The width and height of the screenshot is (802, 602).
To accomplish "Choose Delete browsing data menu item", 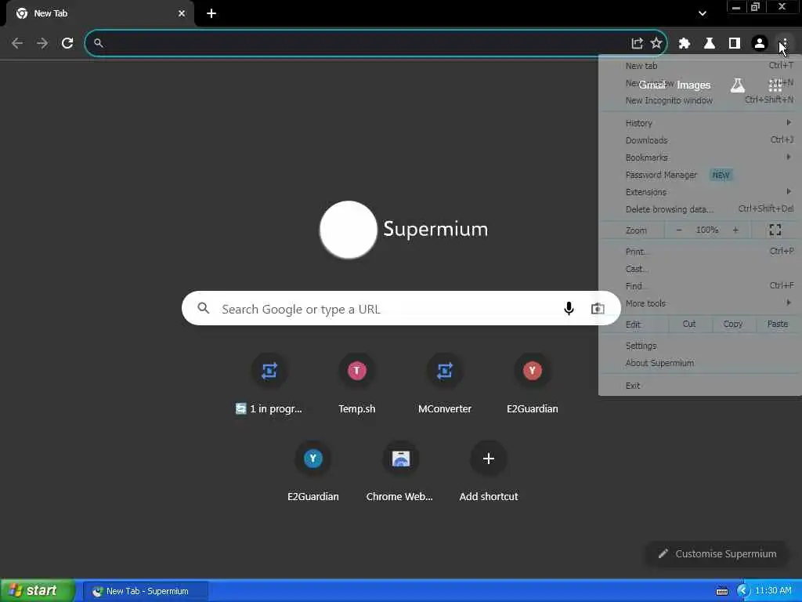I will click(701, 209).
